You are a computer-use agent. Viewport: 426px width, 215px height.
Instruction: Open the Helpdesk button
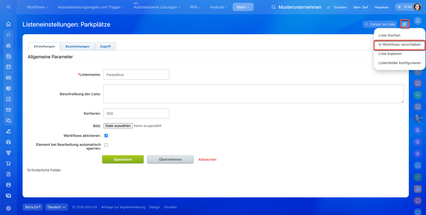click(382, 7)
